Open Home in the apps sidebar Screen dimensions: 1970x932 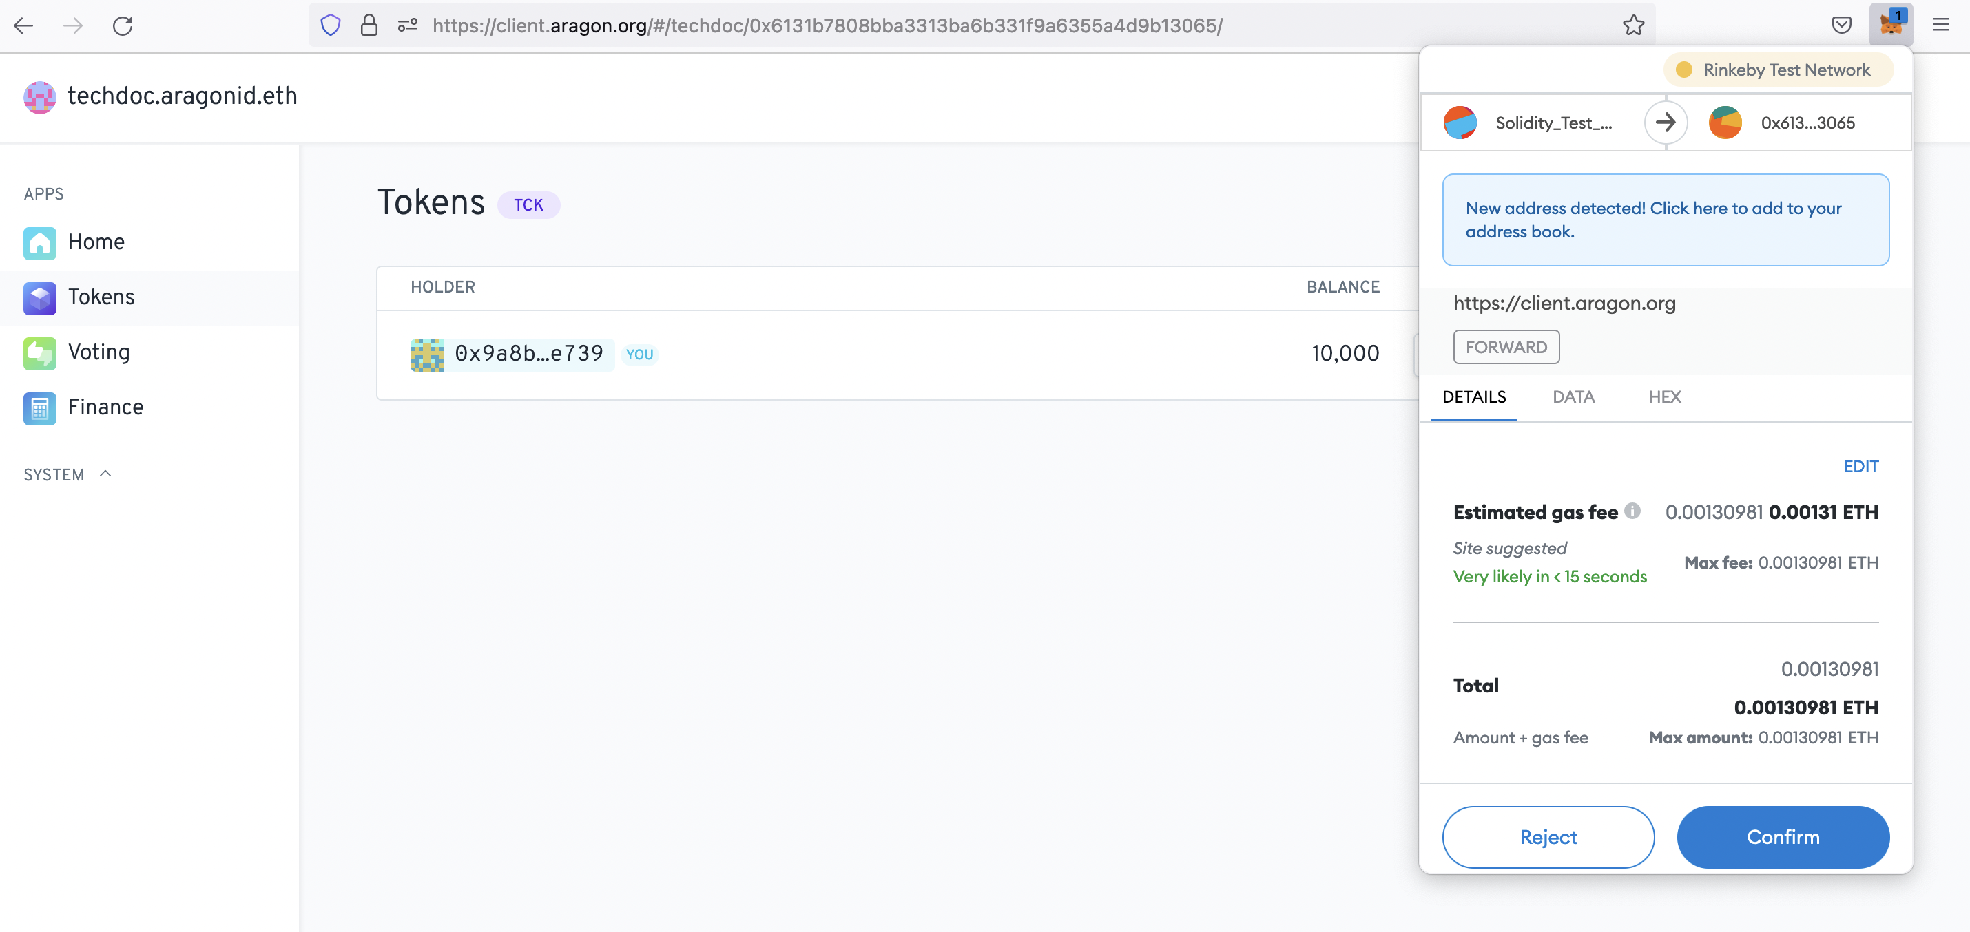point(150,243)
